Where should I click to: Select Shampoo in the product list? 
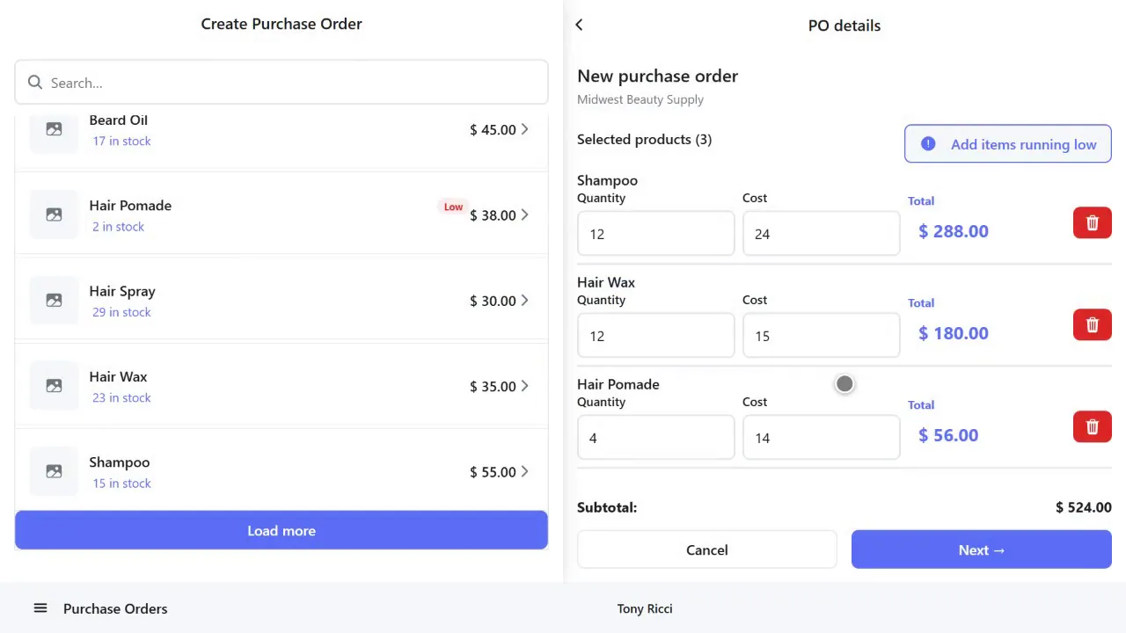click(x=120, y=462)
